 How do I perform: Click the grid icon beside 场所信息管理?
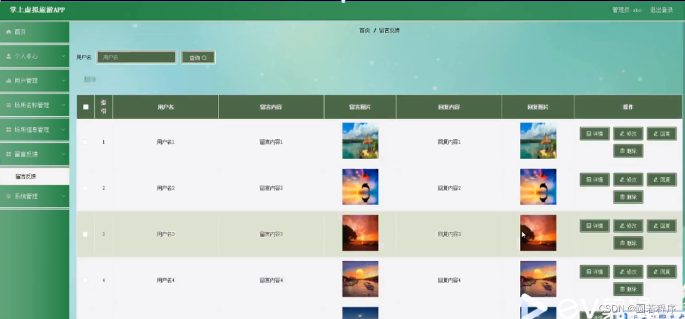9,129
